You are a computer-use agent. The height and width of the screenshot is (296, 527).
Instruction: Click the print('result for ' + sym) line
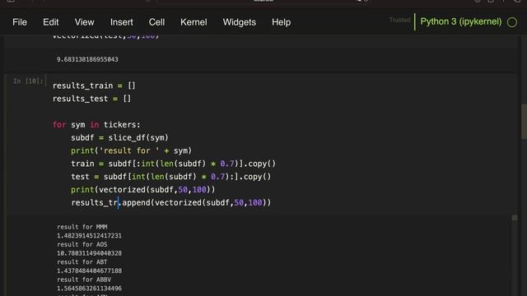pyautogui.click(x=131, y=150)
